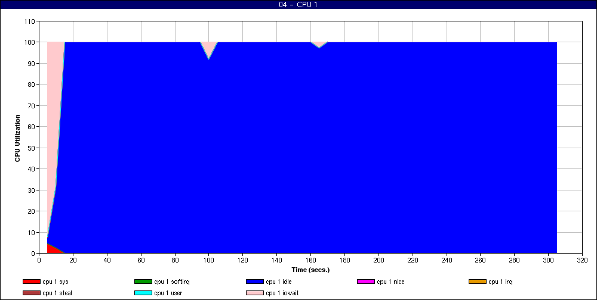Click the 320 tick label on time axis

click(582, 260)
